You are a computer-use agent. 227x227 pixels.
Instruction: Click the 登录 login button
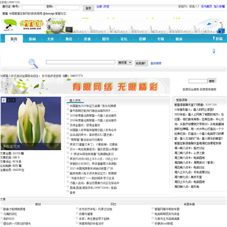88,8
